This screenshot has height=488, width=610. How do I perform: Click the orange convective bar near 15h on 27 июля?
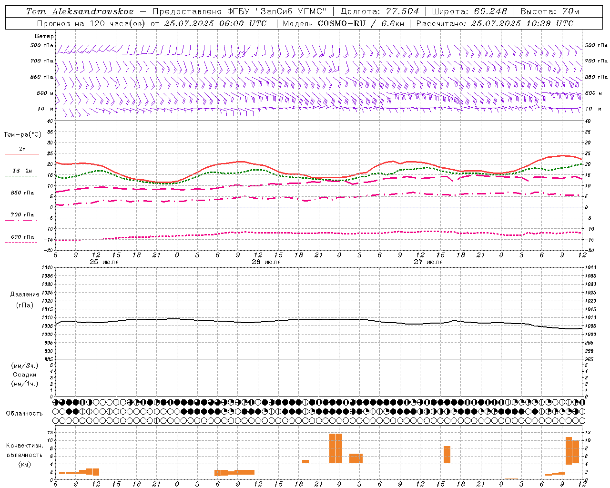[x=447, y=454]
